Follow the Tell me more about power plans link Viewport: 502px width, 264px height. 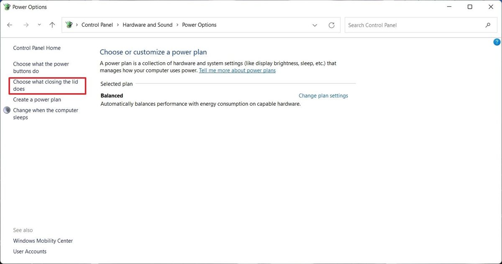(237, 70)
